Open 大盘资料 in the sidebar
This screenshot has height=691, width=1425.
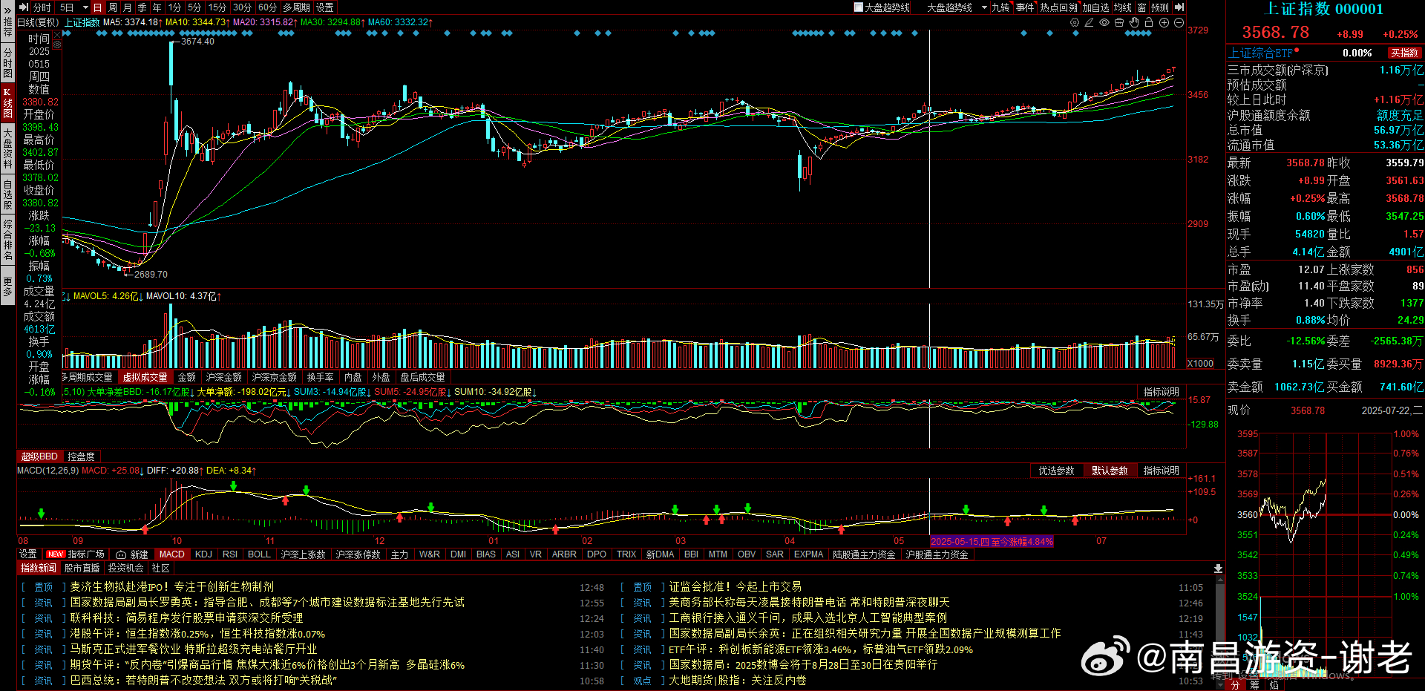pos(7,148)
